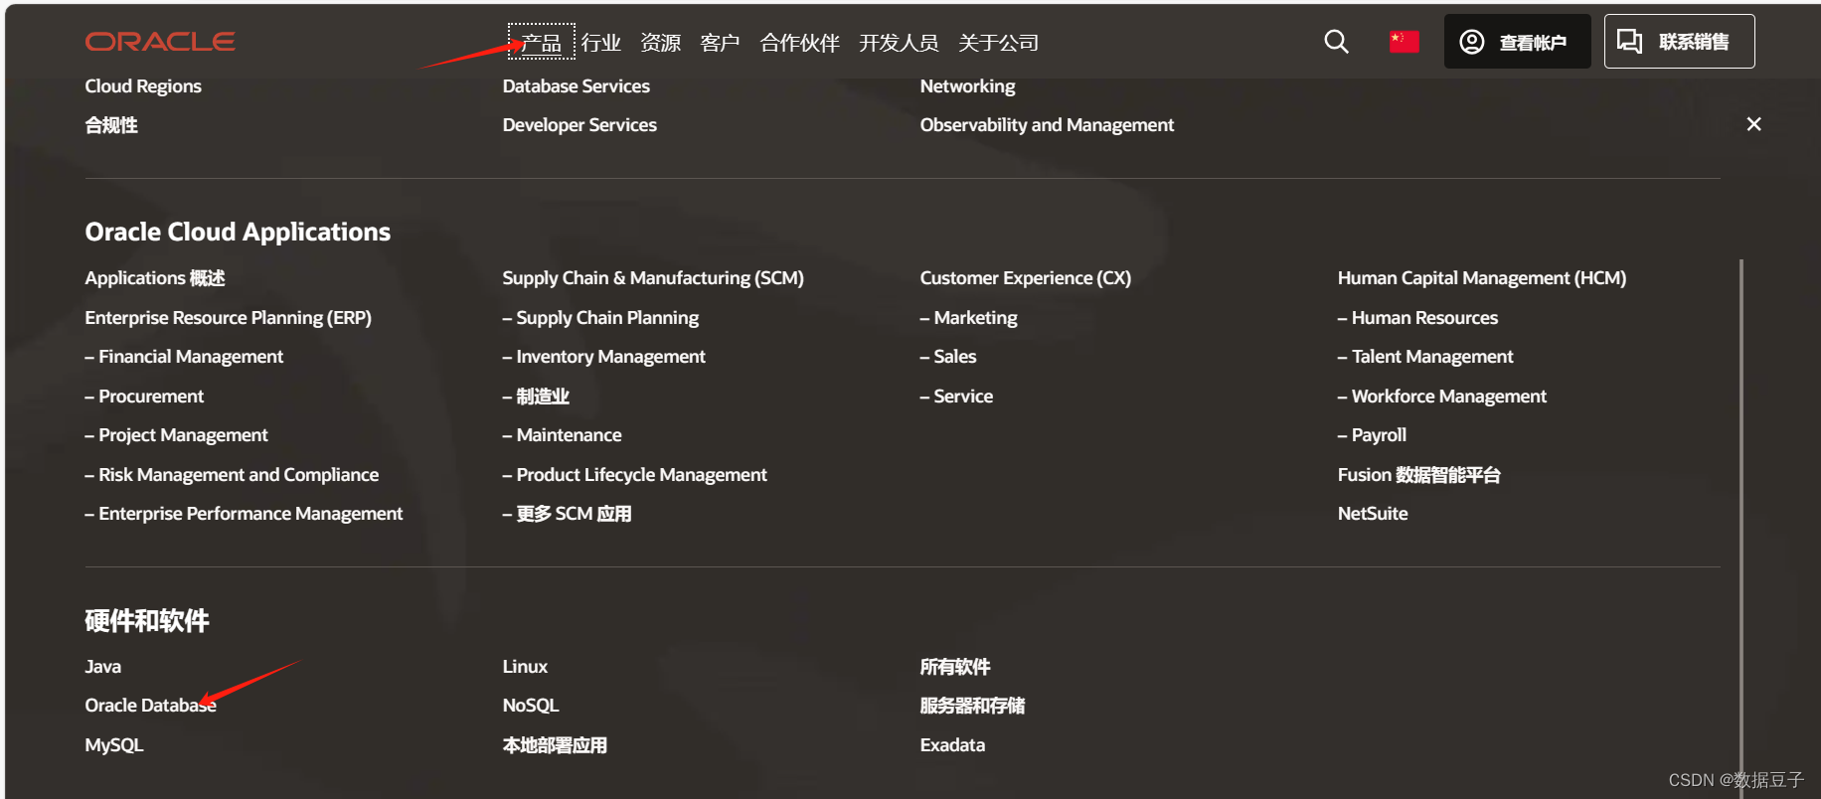Open 本地部署应用 link

[555, 745]
